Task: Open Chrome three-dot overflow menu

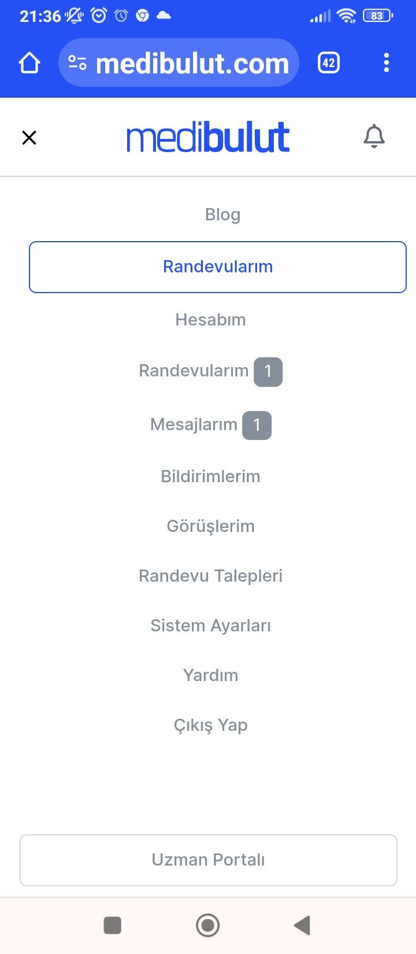Action: coord(387,63)
